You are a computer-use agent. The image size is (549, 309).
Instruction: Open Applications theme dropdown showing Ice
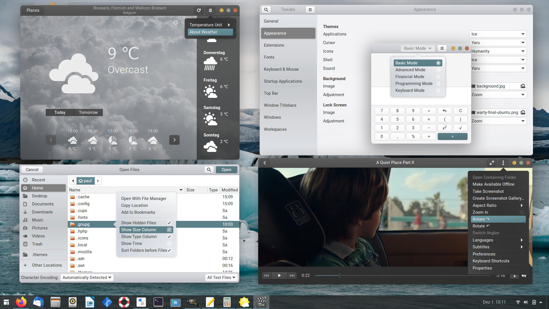click(x=498, y=34)
